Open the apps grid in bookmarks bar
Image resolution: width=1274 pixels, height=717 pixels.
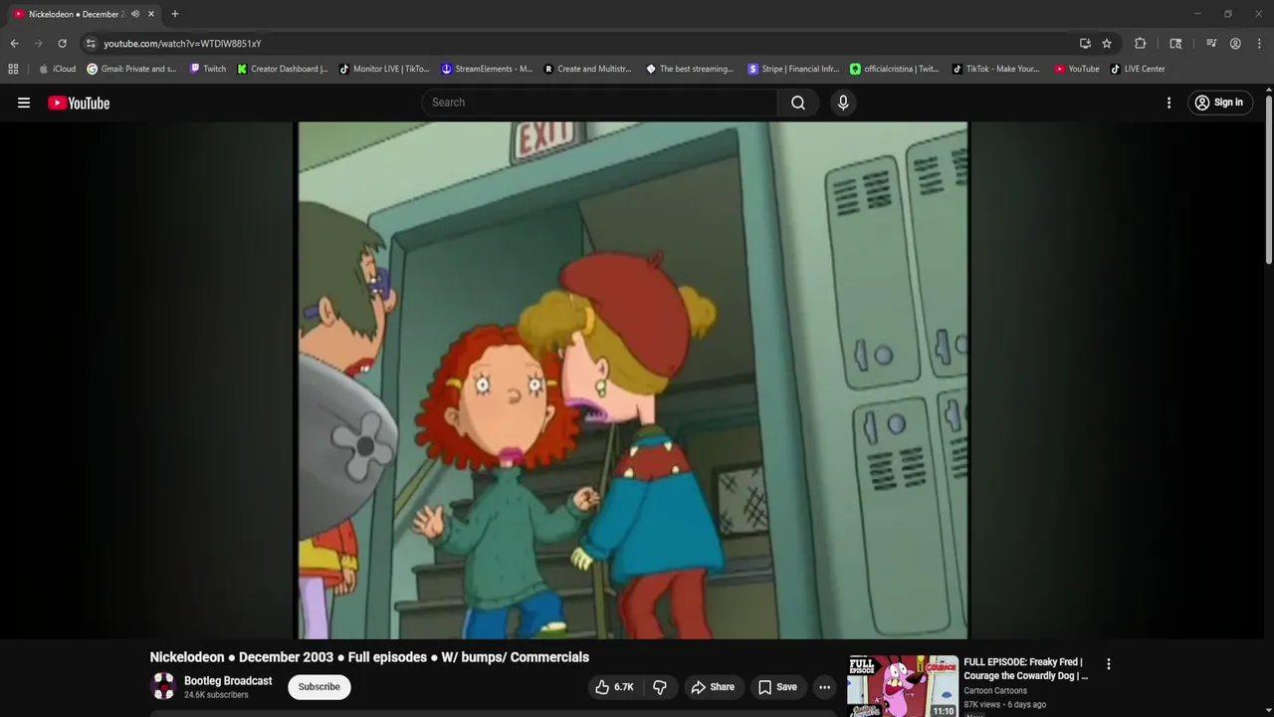13,69
